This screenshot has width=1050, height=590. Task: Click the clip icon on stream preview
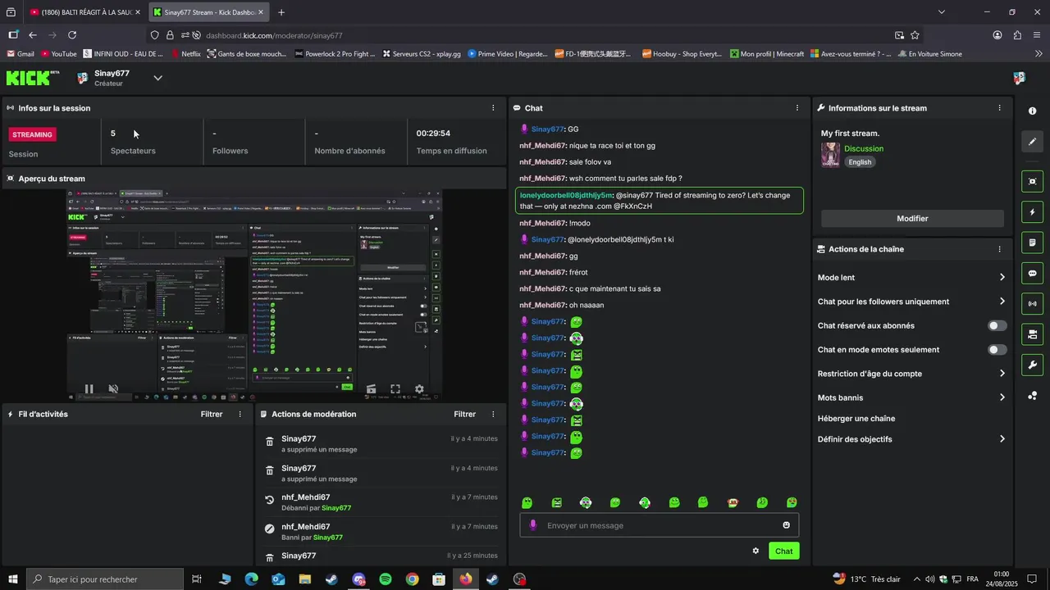click(371, 389)
